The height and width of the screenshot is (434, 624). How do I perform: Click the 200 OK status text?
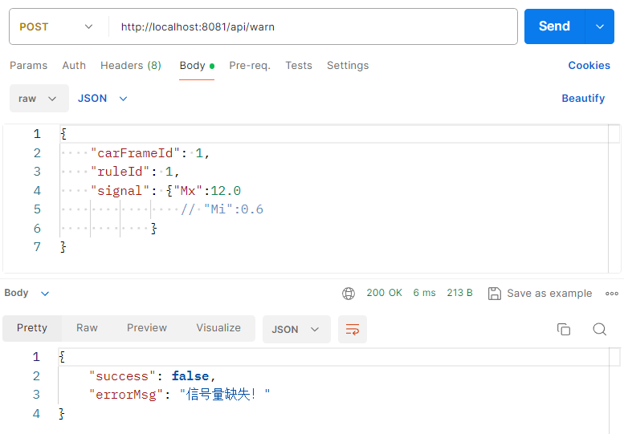[x=384, y=293]
